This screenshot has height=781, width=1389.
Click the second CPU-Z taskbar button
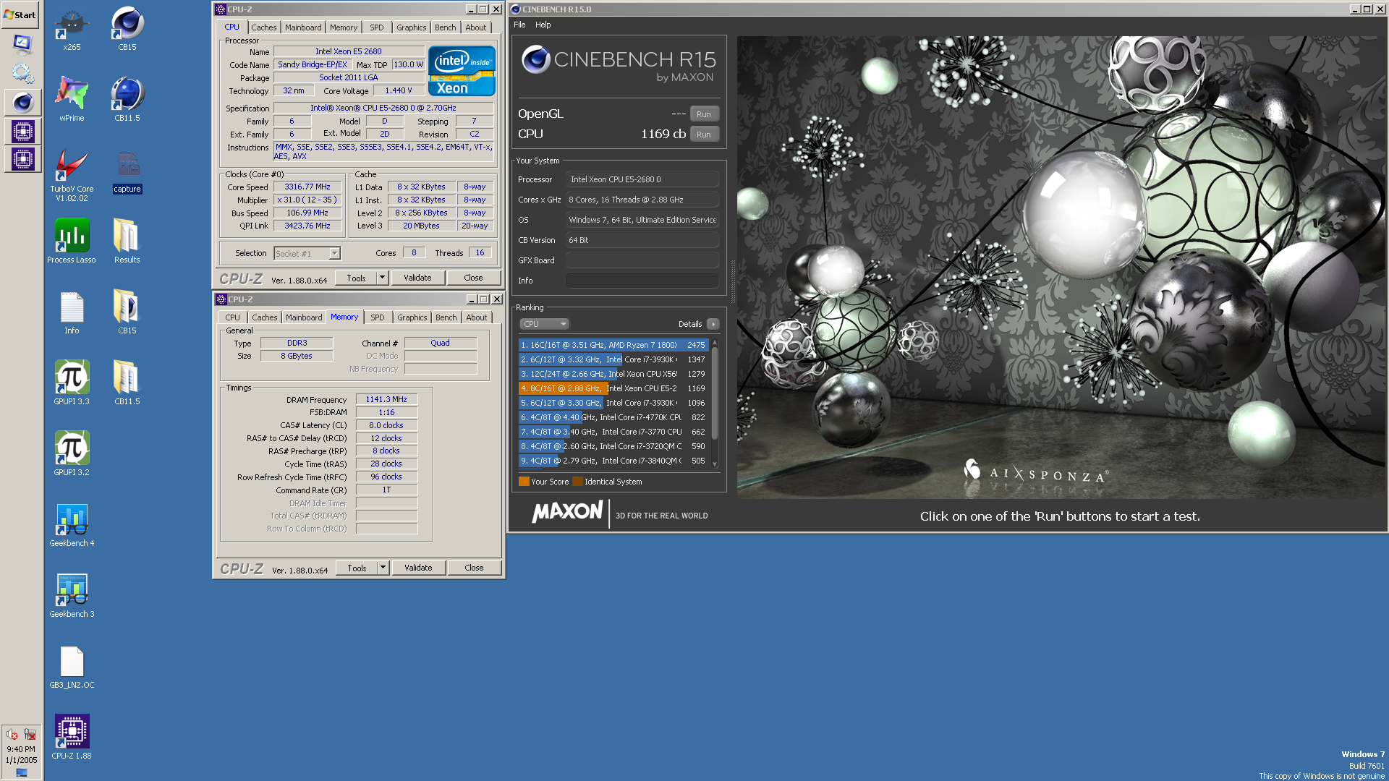coord(22,159)
